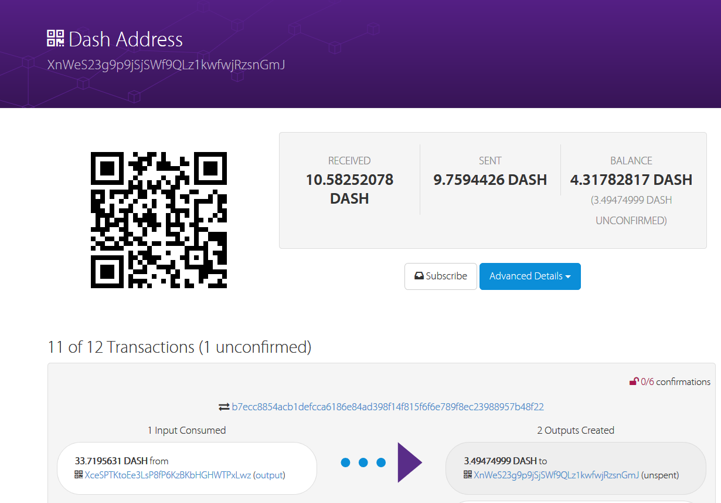The image size is (721, 503).
Task: Click the '11 of 12 Transactions' heading
Action: (x=179, y=347)
